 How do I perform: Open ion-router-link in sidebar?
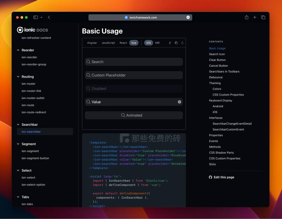click(x=31, y=91)
